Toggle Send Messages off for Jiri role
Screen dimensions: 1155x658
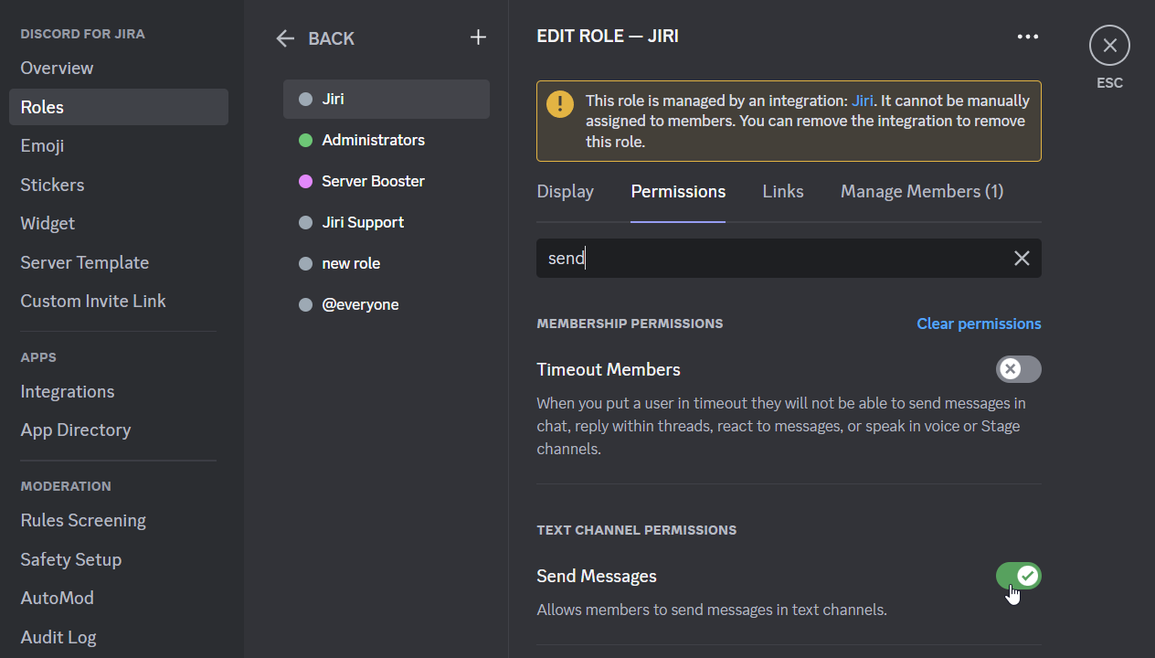coord(1018,576)
